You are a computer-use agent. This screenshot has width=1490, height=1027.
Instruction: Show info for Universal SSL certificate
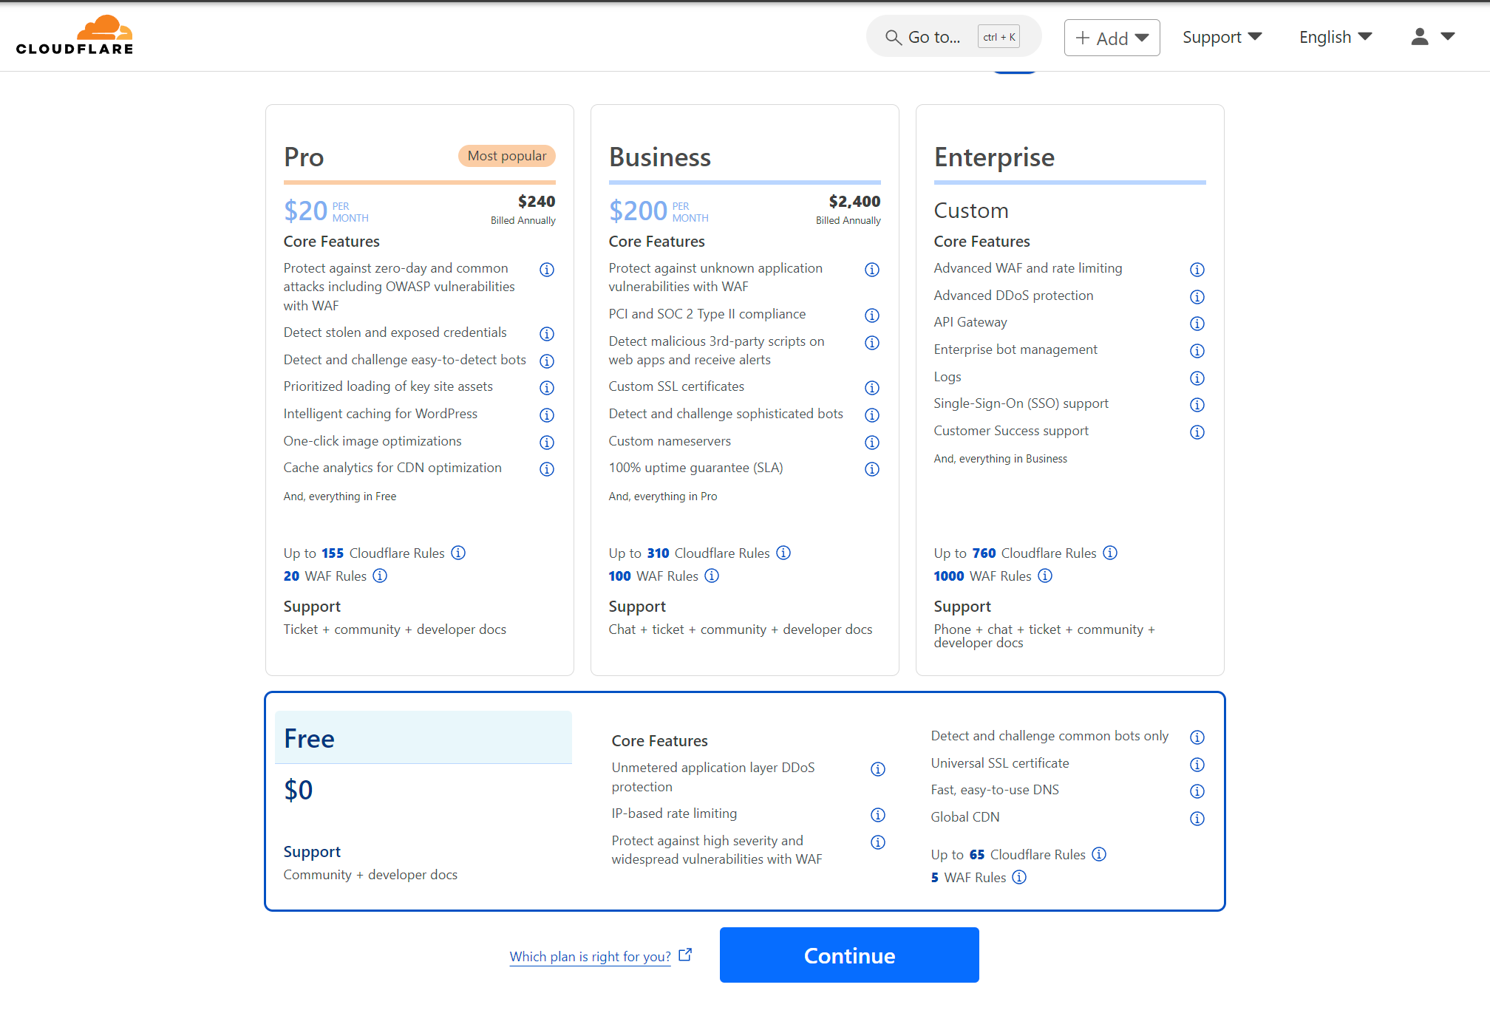[x=1197, y=765]
